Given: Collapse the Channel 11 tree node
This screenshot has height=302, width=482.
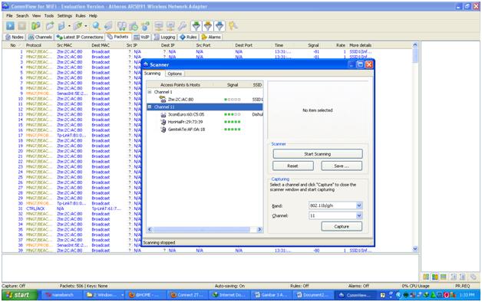Looking at the screenshot, I should click(150, 107).
